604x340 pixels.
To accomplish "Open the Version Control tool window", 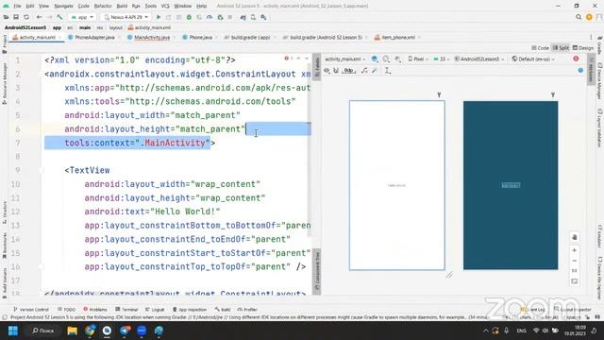I will click(31, 310).
